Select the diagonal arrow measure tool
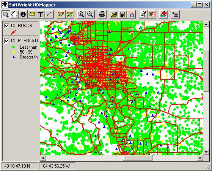The image size is (212, 171). point(49,14)
